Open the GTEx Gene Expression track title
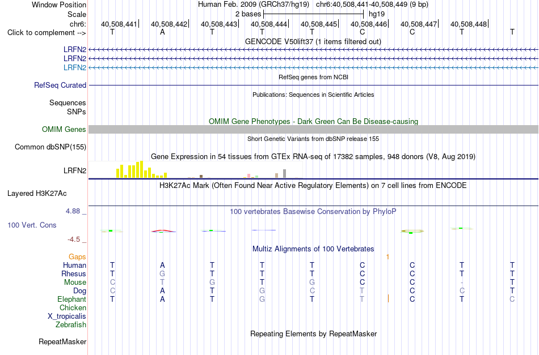 point(313,156)
